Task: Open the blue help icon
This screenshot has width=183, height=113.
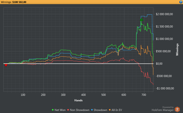Action: (x=181, y=2)
